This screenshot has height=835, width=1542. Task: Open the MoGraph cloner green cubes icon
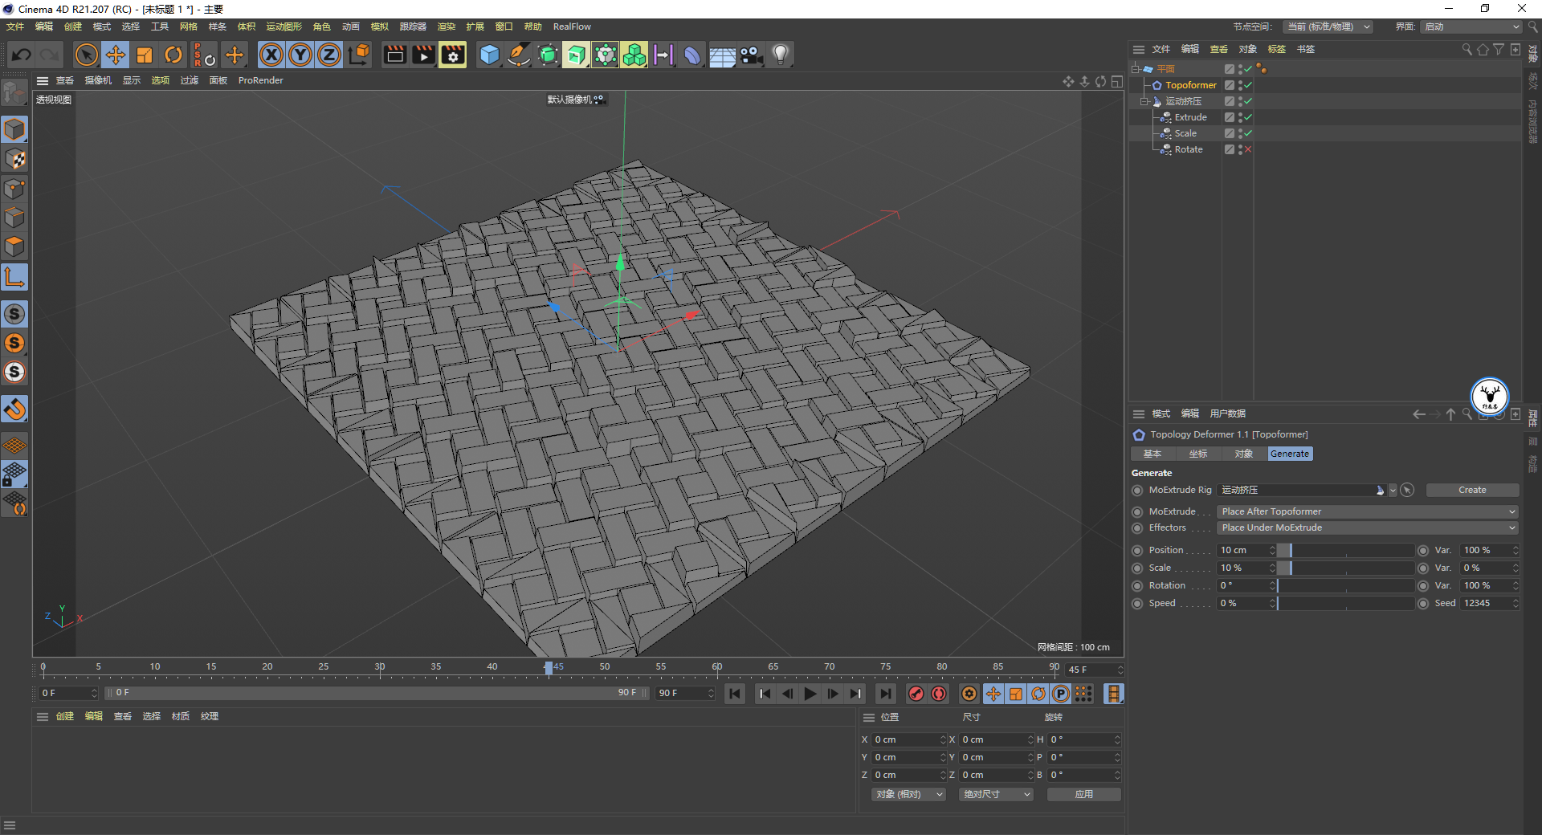[634, 55]
